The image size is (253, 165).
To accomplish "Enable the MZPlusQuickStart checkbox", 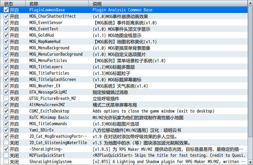I will click(x=6, y=155).
